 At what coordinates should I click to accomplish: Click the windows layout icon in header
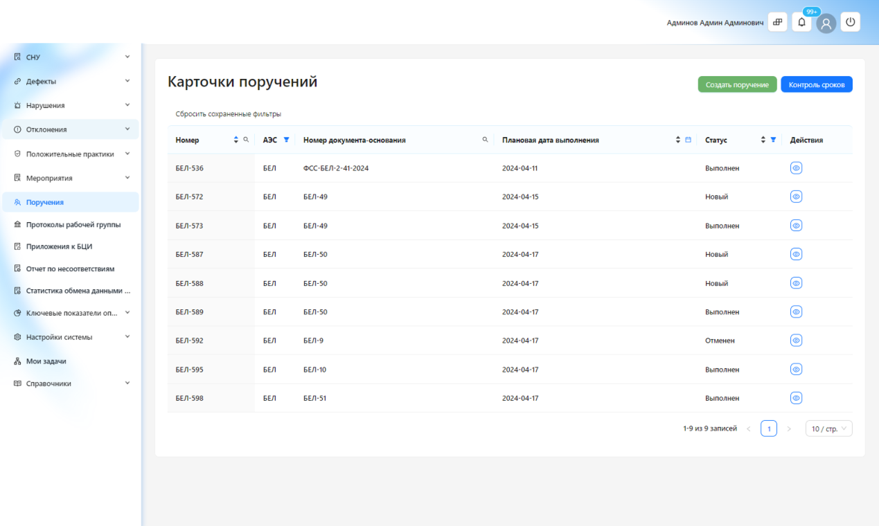pyautogui.click(x=777, y=22)
